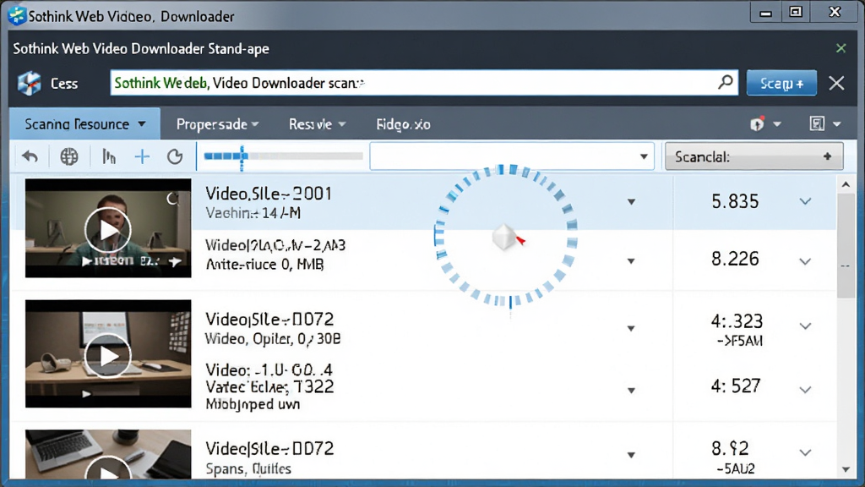This screenshot has width=865, height=487.
Task: Open dropdown triangle for Video 2001 row
Action: (x=631, y=202)
